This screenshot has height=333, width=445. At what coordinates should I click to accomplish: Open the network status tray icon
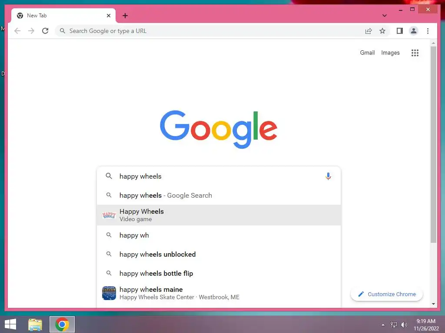click(x=394, y=325)
